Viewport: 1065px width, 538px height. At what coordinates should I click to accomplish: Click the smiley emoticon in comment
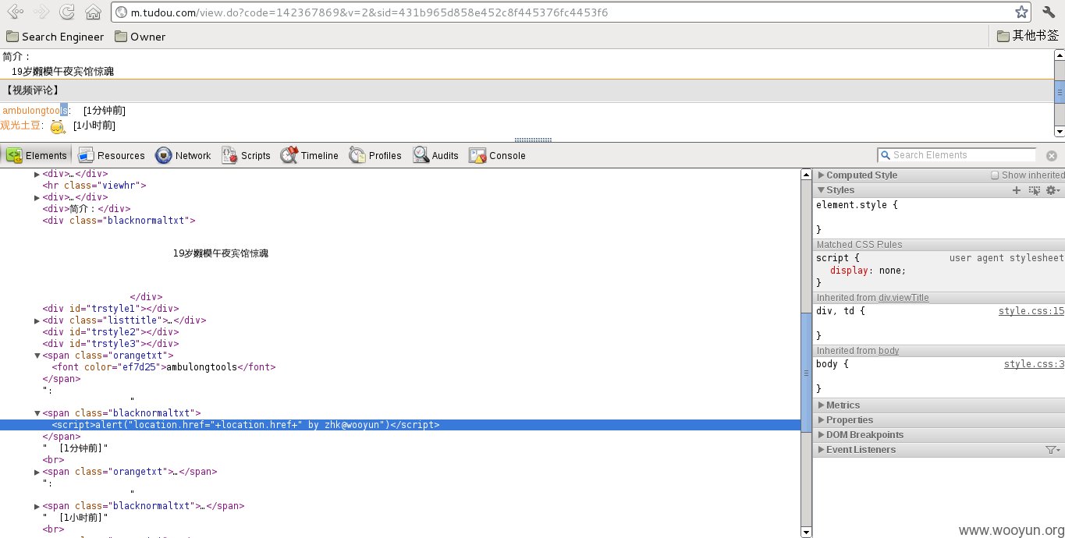pos(58,127)
